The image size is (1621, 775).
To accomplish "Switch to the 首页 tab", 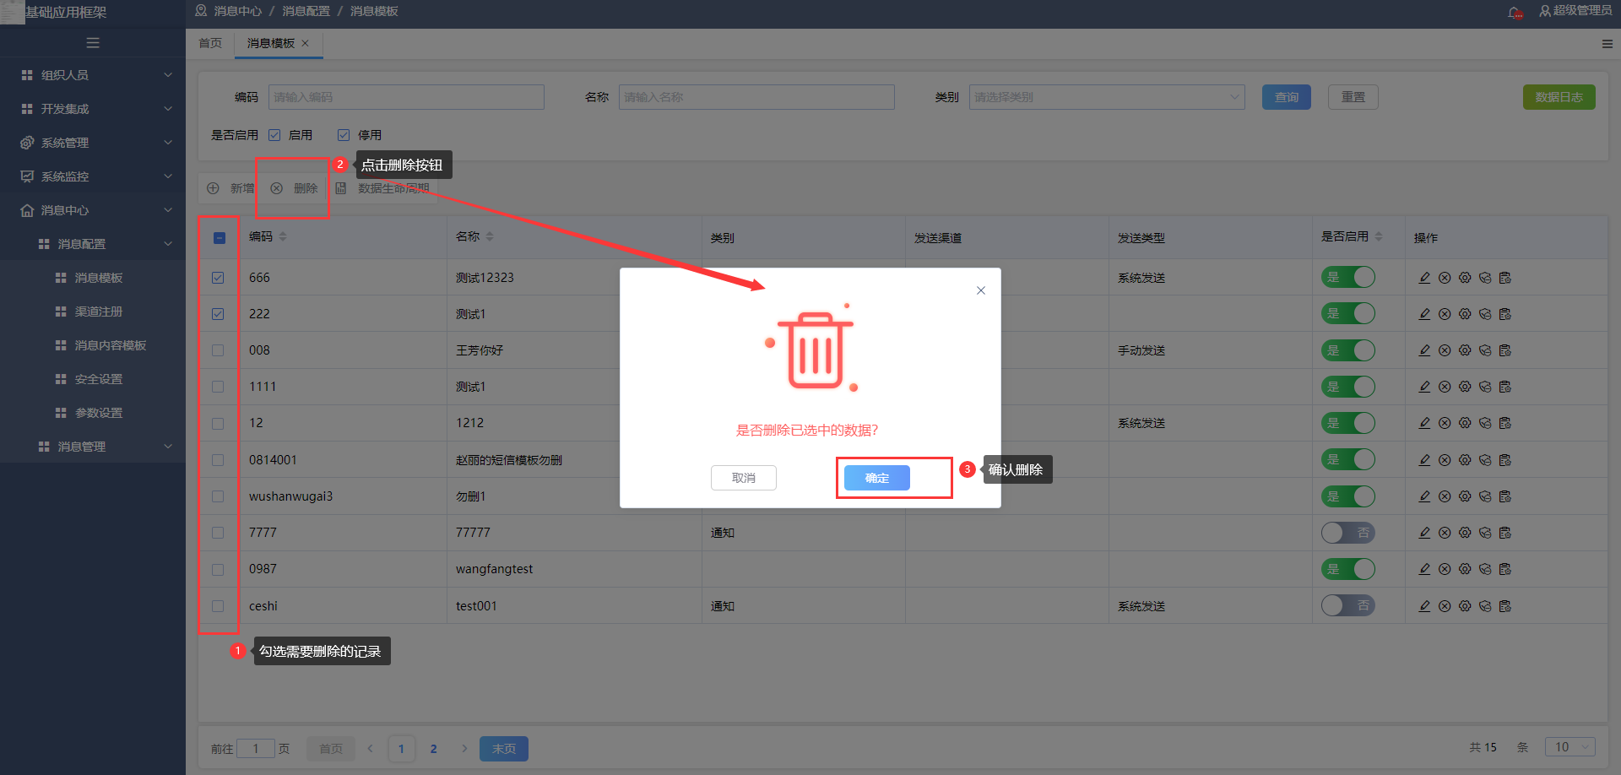I will (x=210, y=43).
